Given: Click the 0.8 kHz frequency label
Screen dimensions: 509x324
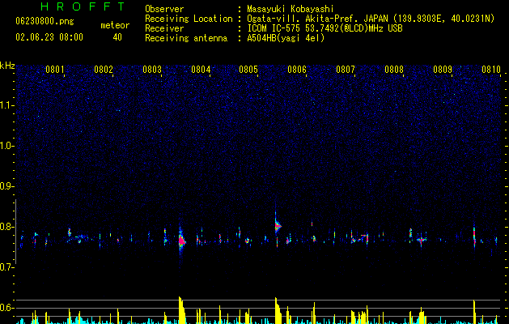Looking at the screenshot, I should [7, 227].
